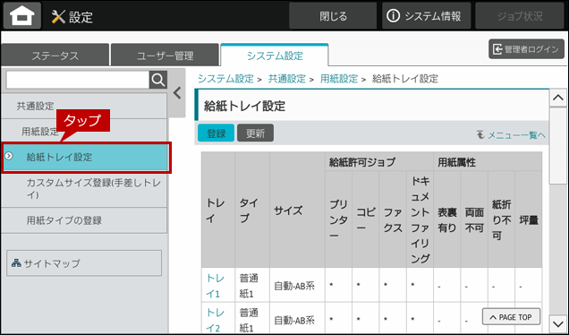
Task: Click the scrollbar up arrow
Action: click(557, 98)
